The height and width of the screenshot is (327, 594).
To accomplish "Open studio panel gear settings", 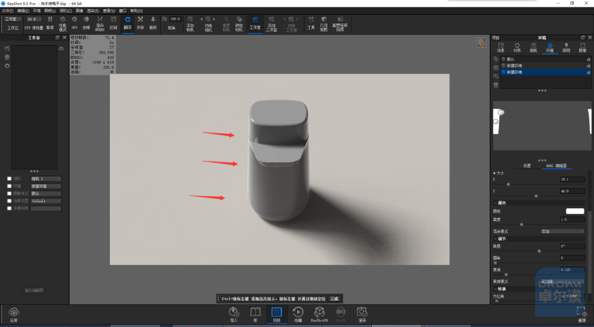I will tap(7, 66).
